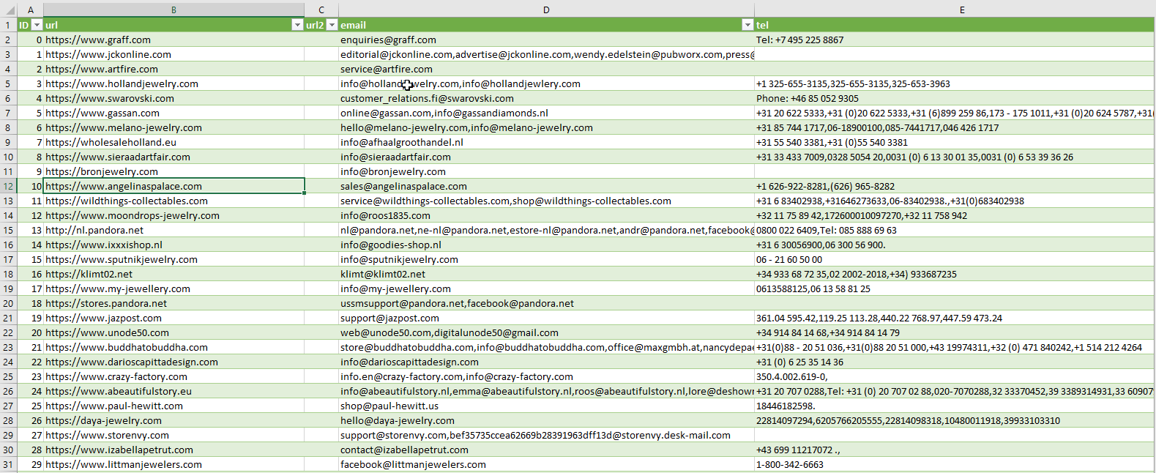Select cell https://www.sieraadartfair.com
The height and width of the screenshot is (473, 1156).
pyautogui.click(x=174, y=157)
